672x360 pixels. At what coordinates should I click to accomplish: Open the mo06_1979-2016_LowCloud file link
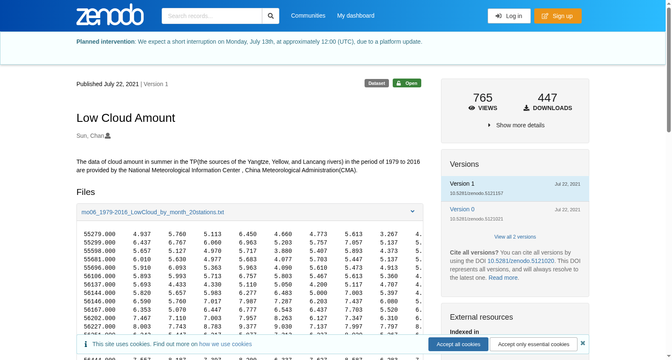152,212
